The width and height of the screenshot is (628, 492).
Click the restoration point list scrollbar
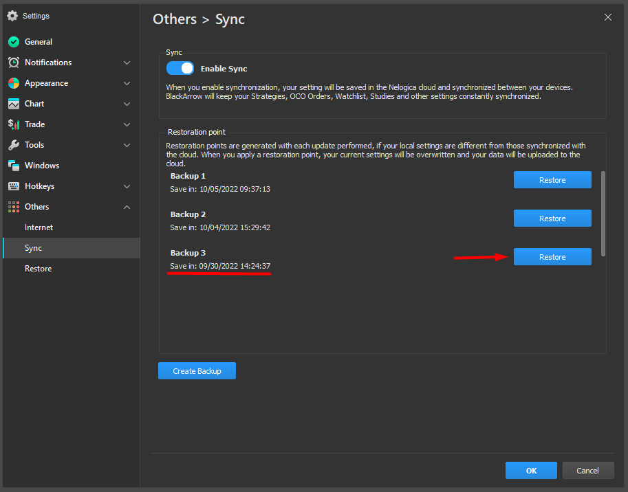(x=603, y=213)
